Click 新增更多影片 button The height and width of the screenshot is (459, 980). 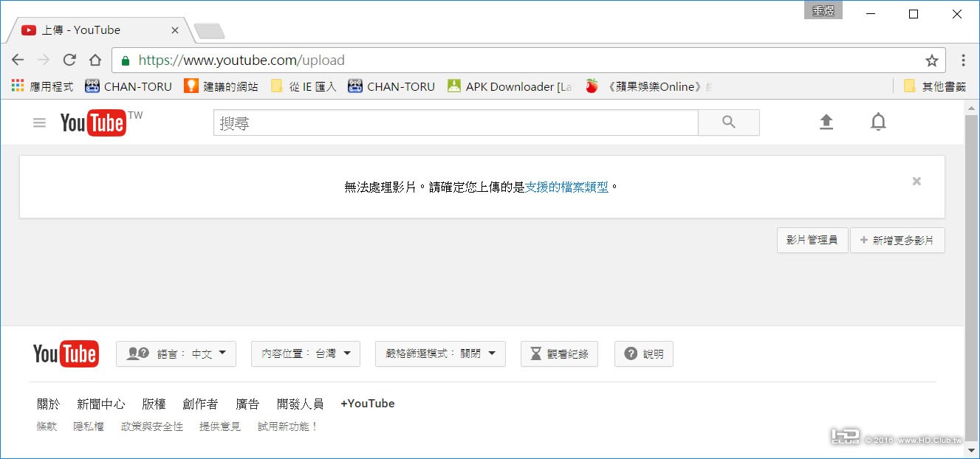897,240
